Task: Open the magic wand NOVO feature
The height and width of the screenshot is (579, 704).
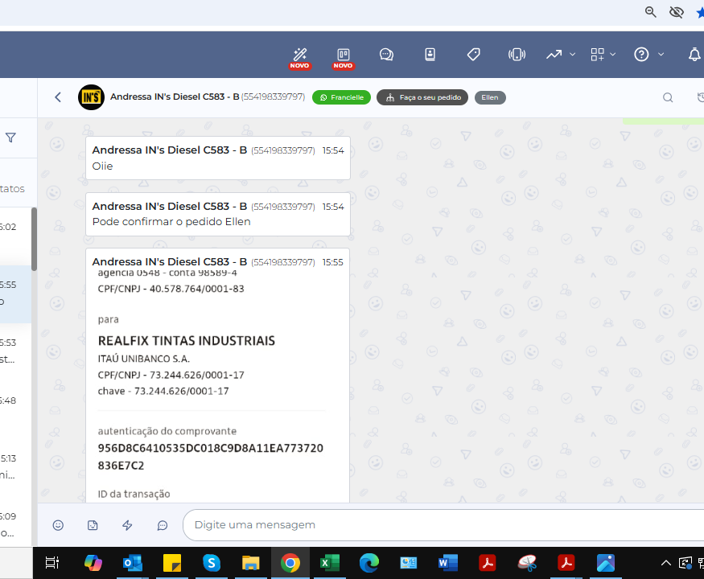Action: point(300,55)
